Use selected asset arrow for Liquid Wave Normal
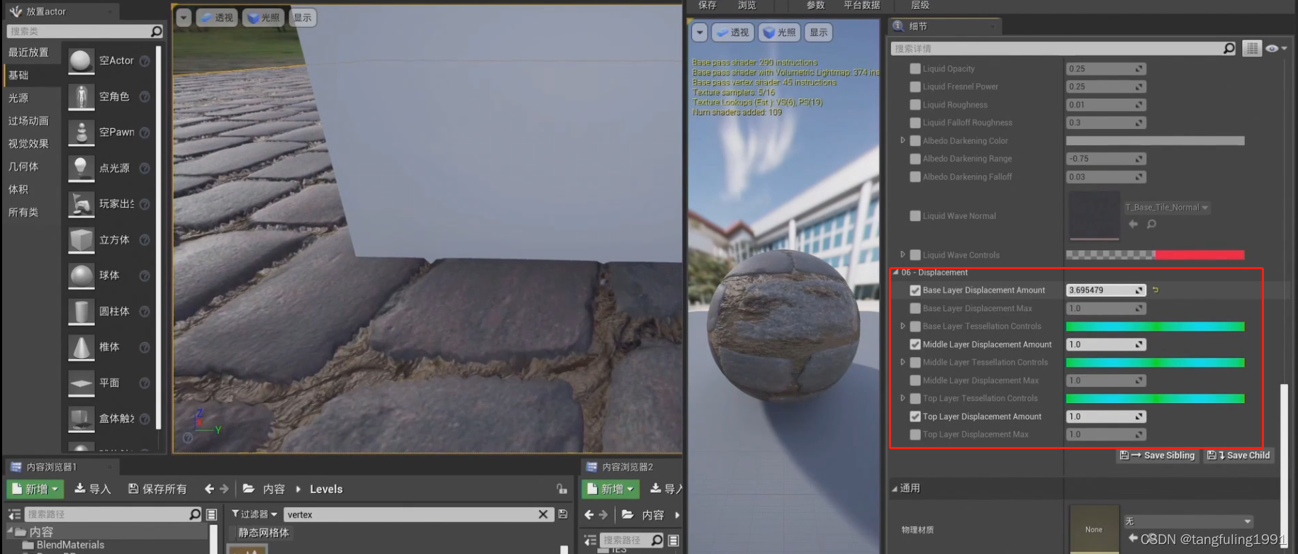 [1134, 224]
